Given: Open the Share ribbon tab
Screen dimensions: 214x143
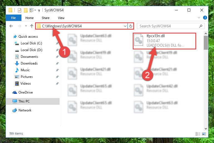Looking at the screenshot, I should click(46, 18).
